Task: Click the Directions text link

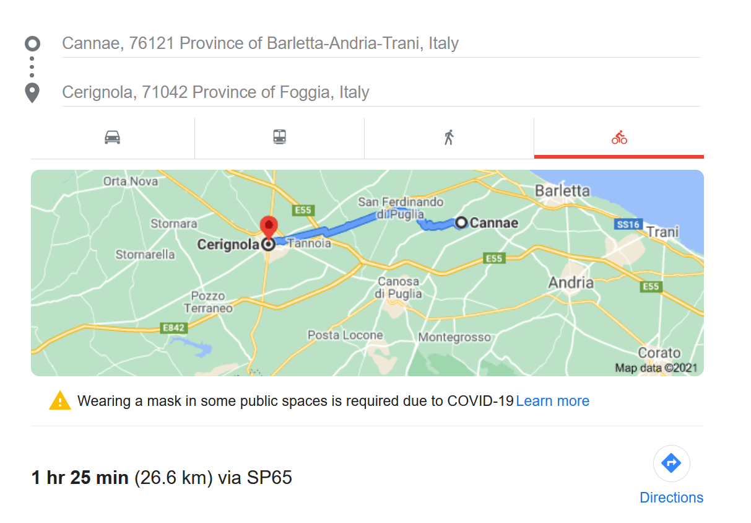Action: pyautogui.click(x=671, y=498)
